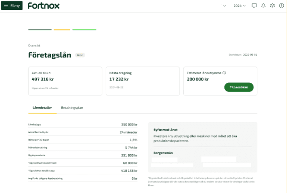Click the Aktivt status badge
Viewport: 287px width, 193px height.
click(80, 55)
